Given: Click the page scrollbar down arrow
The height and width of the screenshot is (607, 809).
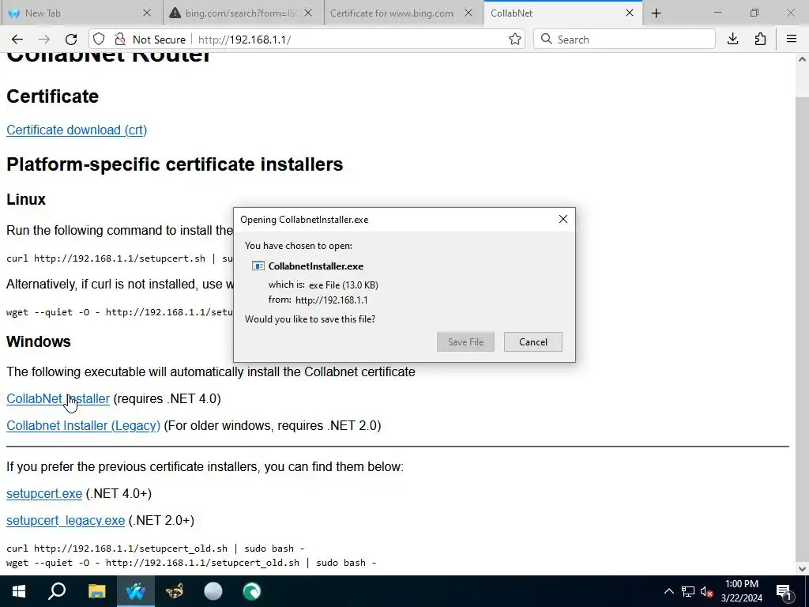Looking at the screenshot, I should tap(802, 569).
